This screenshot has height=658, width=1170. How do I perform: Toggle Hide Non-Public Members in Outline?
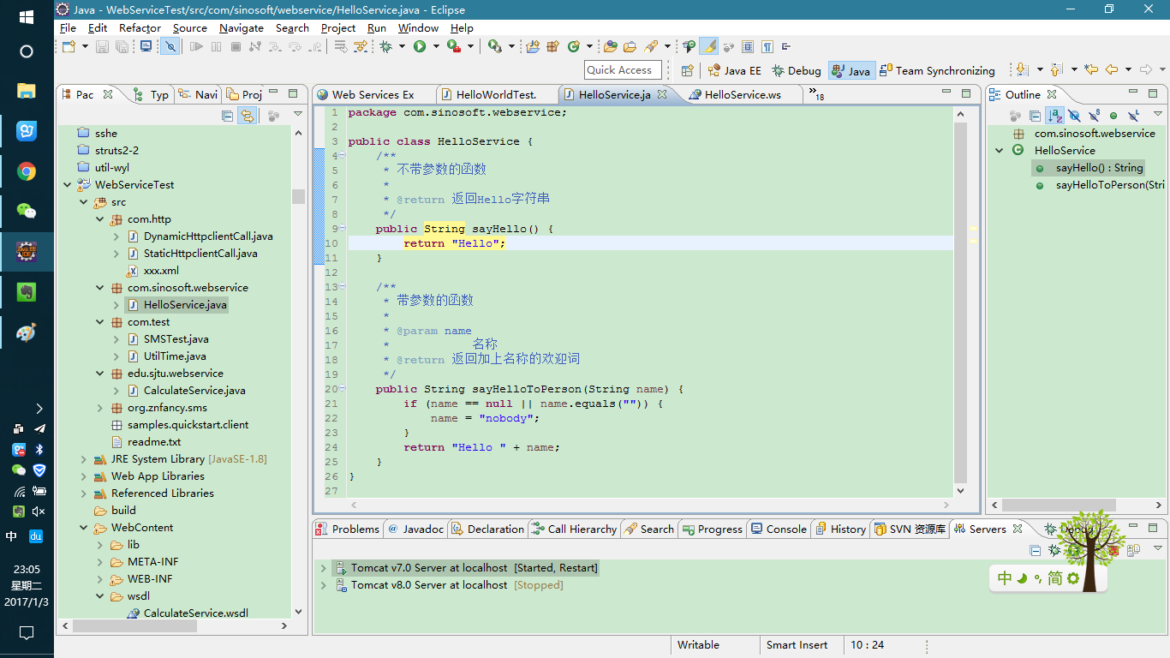[x=1113, y=115]
